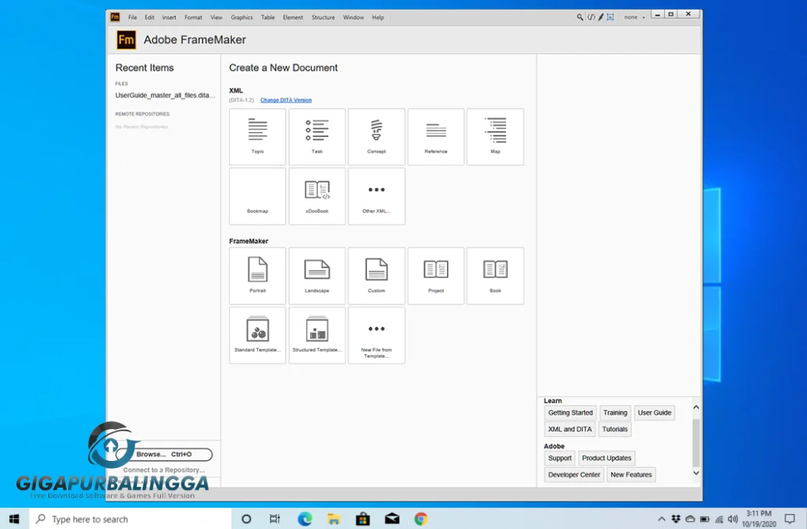Launch Microsoft Edge from the taskbar
Screen dimensions: 807x529
pyautogui.click(x=305, y=519)
